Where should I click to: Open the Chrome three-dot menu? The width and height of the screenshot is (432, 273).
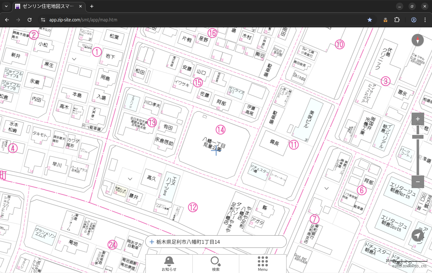(425, 20)
